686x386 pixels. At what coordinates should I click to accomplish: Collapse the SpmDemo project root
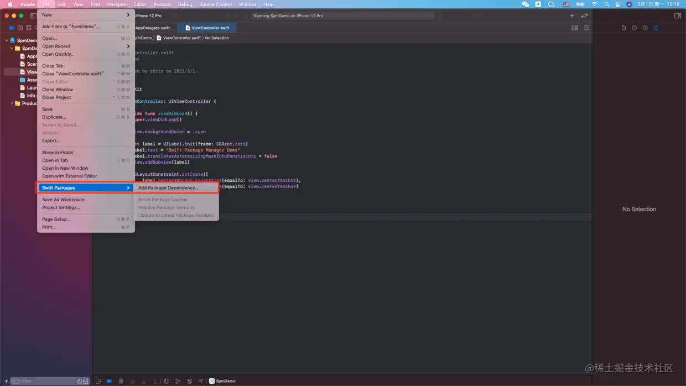(x=7, y=40)
